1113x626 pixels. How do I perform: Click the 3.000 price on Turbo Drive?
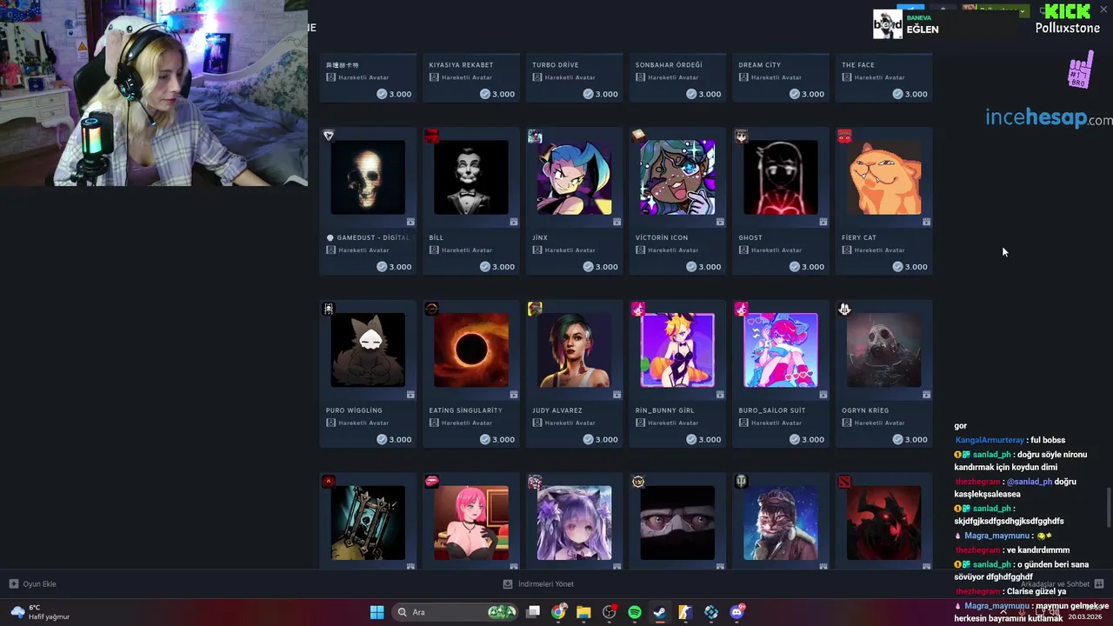(607, 94)
